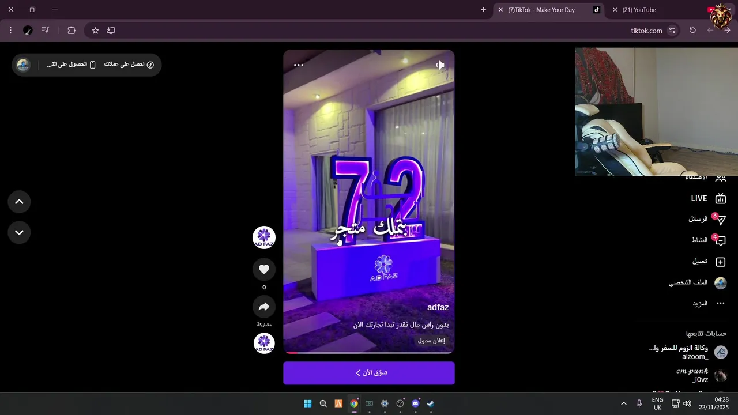Click the LIVE TV icon in sidebar
Screen dimensions: 738x415
tap(720, 199)
